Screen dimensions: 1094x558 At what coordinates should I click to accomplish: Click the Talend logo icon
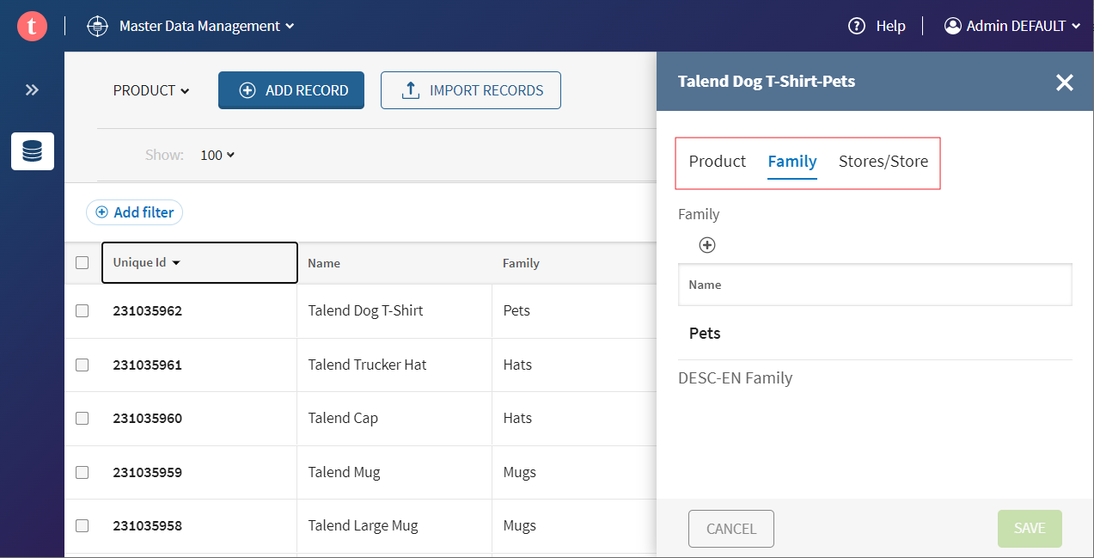coord(32,26)
